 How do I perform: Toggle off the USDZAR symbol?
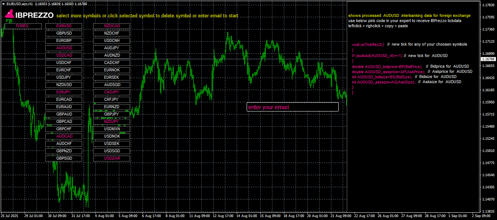[x=112, y=159]
